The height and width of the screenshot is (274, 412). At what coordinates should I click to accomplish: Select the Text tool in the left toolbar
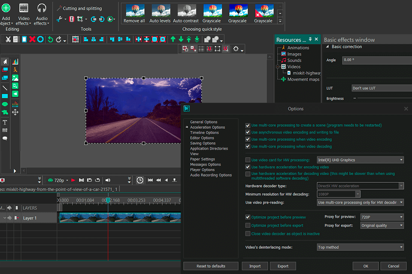[x=5, y=122]
